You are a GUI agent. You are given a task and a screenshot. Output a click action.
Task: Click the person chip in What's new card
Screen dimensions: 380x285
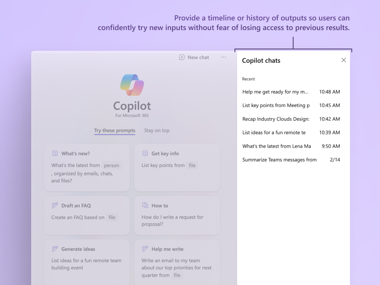111,165
